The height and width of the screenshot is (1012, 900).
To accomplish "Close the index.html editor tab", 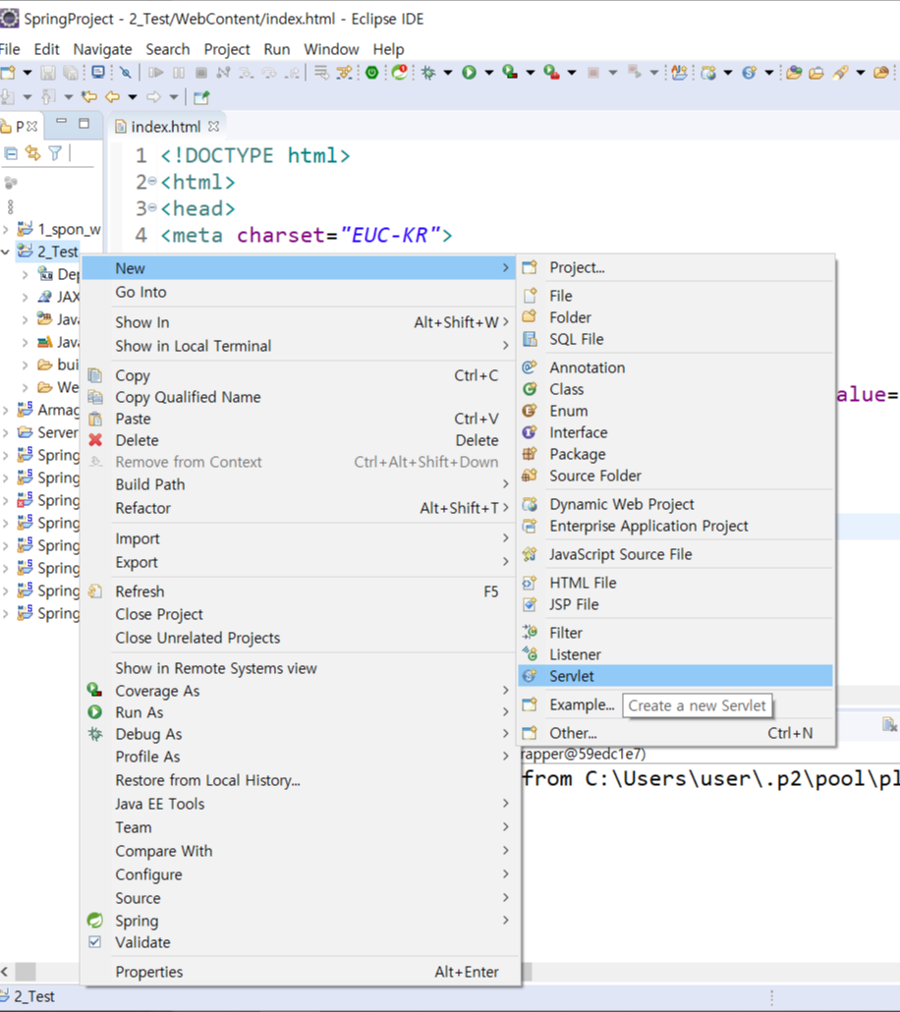I will coord(214,127).
